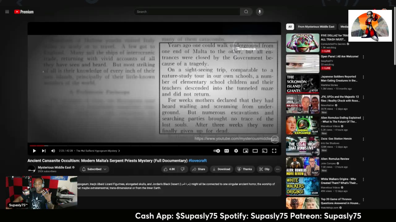Open FIVE DOLLAZ live stream thumbnail
The width and height of the screenshot is (396, 222).
(x=303, y=43)
